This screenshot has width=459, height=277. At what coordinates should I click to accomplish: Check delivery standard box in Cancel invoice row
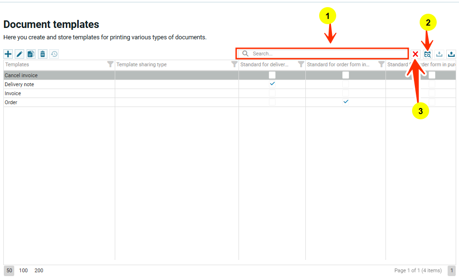(x=272, y=75)
